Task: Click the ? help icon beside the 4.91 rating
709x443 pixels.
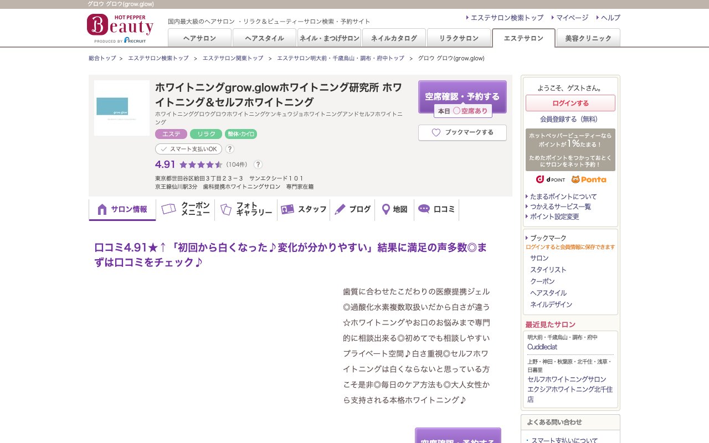Action: (x=258, y=164)
